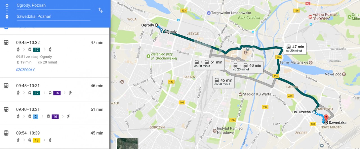This screenshot has width=360, height=149.
Task: Select the 09:54–10:39 45 min route
Action: point(54,136)
